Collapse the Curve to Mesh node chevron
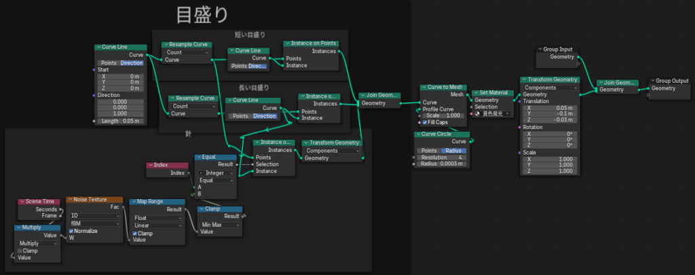This screenshot has height=275, width=695. click(423, 88)
